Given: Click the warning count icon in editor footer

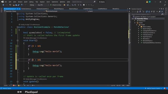Looking at the screenshot, I should point(19,85).
